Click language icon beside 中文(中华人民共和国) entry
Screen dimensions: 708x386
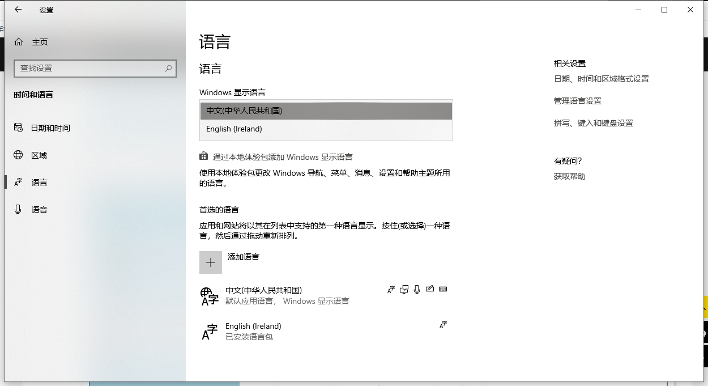(210, 296)
